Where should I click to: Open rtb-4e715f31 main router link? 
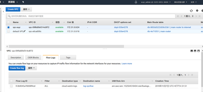pyautogui.click(x=159, y=31)
